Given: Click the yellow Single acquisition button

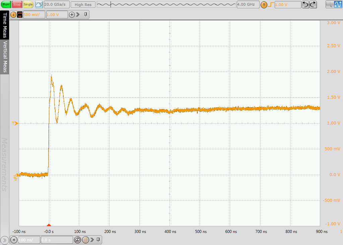Looking at the screenshot, I should pos(28,4).
